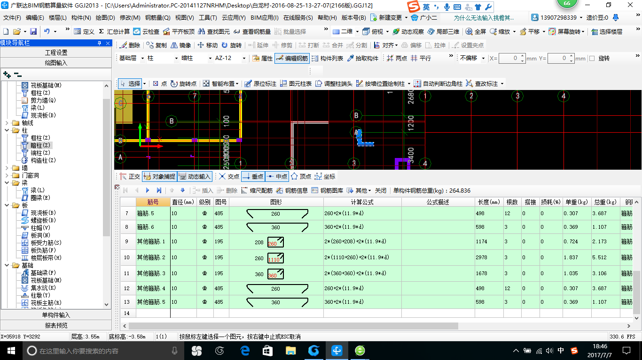Toggle 交点 intersection snap
This screenshot has height=360, width=642.
pyautogui.click(x=229, y=176)
